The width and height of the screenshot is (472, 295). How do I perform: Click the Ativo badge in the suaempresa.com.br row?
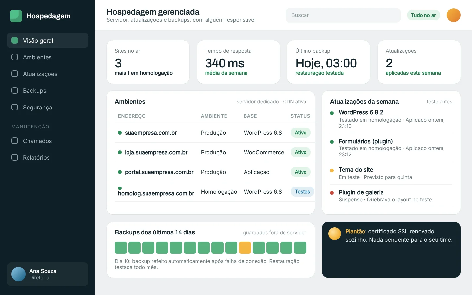click(x=301, y=133)
